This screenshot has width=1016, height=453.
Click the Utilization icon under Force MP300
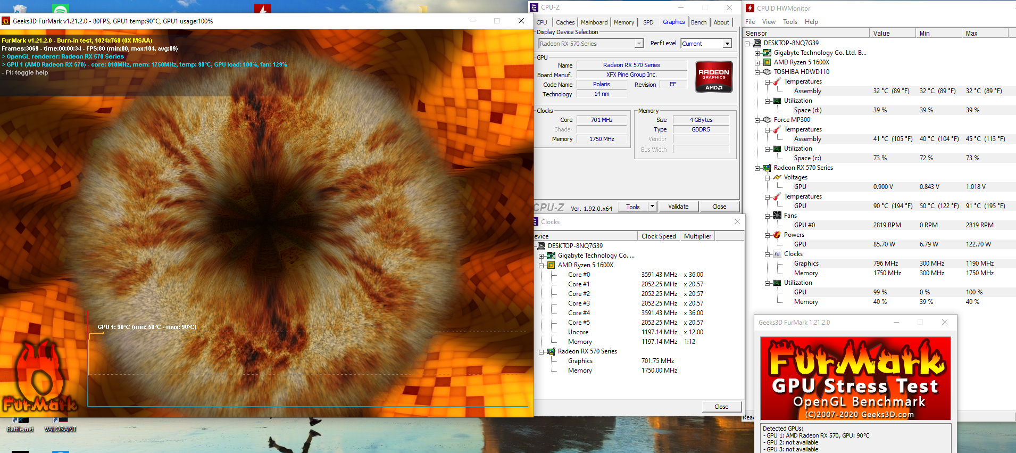pyautogui.click(x=777, y=149)
